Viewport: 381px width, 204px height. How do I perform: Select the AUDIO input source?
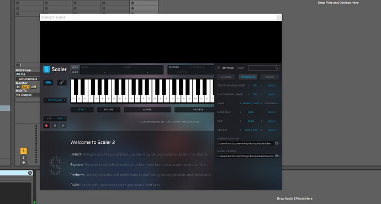[75, 72]
